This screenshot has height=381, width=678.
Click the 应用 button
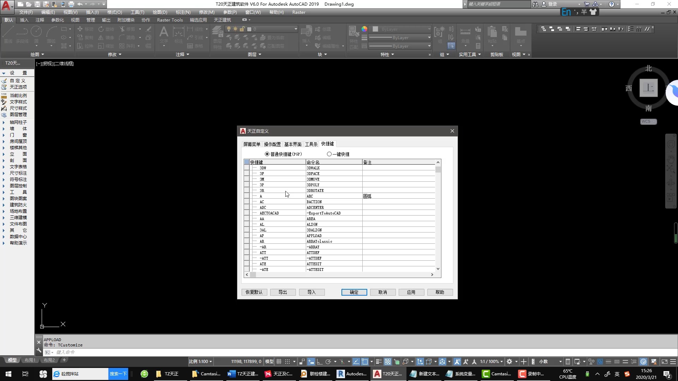coord(411,292)
